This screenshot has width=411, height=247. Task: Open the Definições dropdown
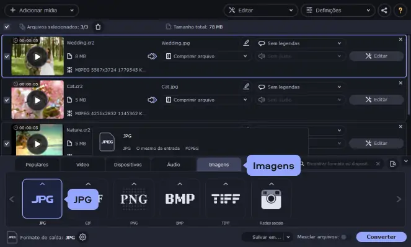[x=338, y=11]
